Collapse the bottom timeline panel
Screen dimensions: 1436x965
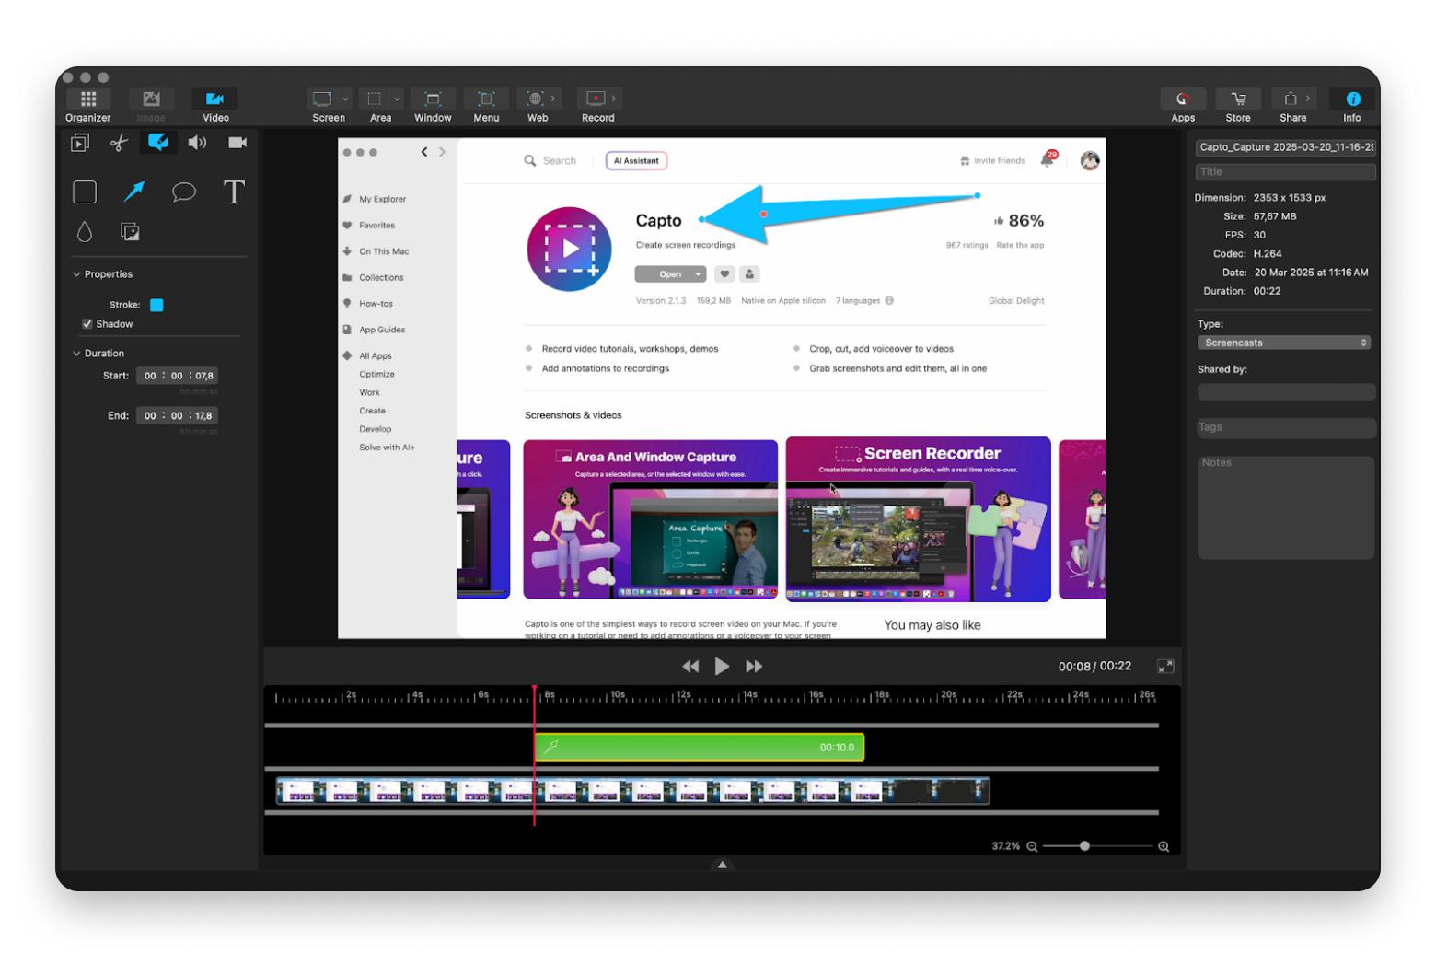(x=723, y=865)
